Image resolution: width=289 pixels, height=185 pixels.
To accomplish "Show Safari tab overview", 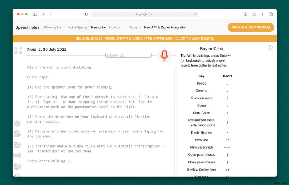I will (x=271, y=14).
